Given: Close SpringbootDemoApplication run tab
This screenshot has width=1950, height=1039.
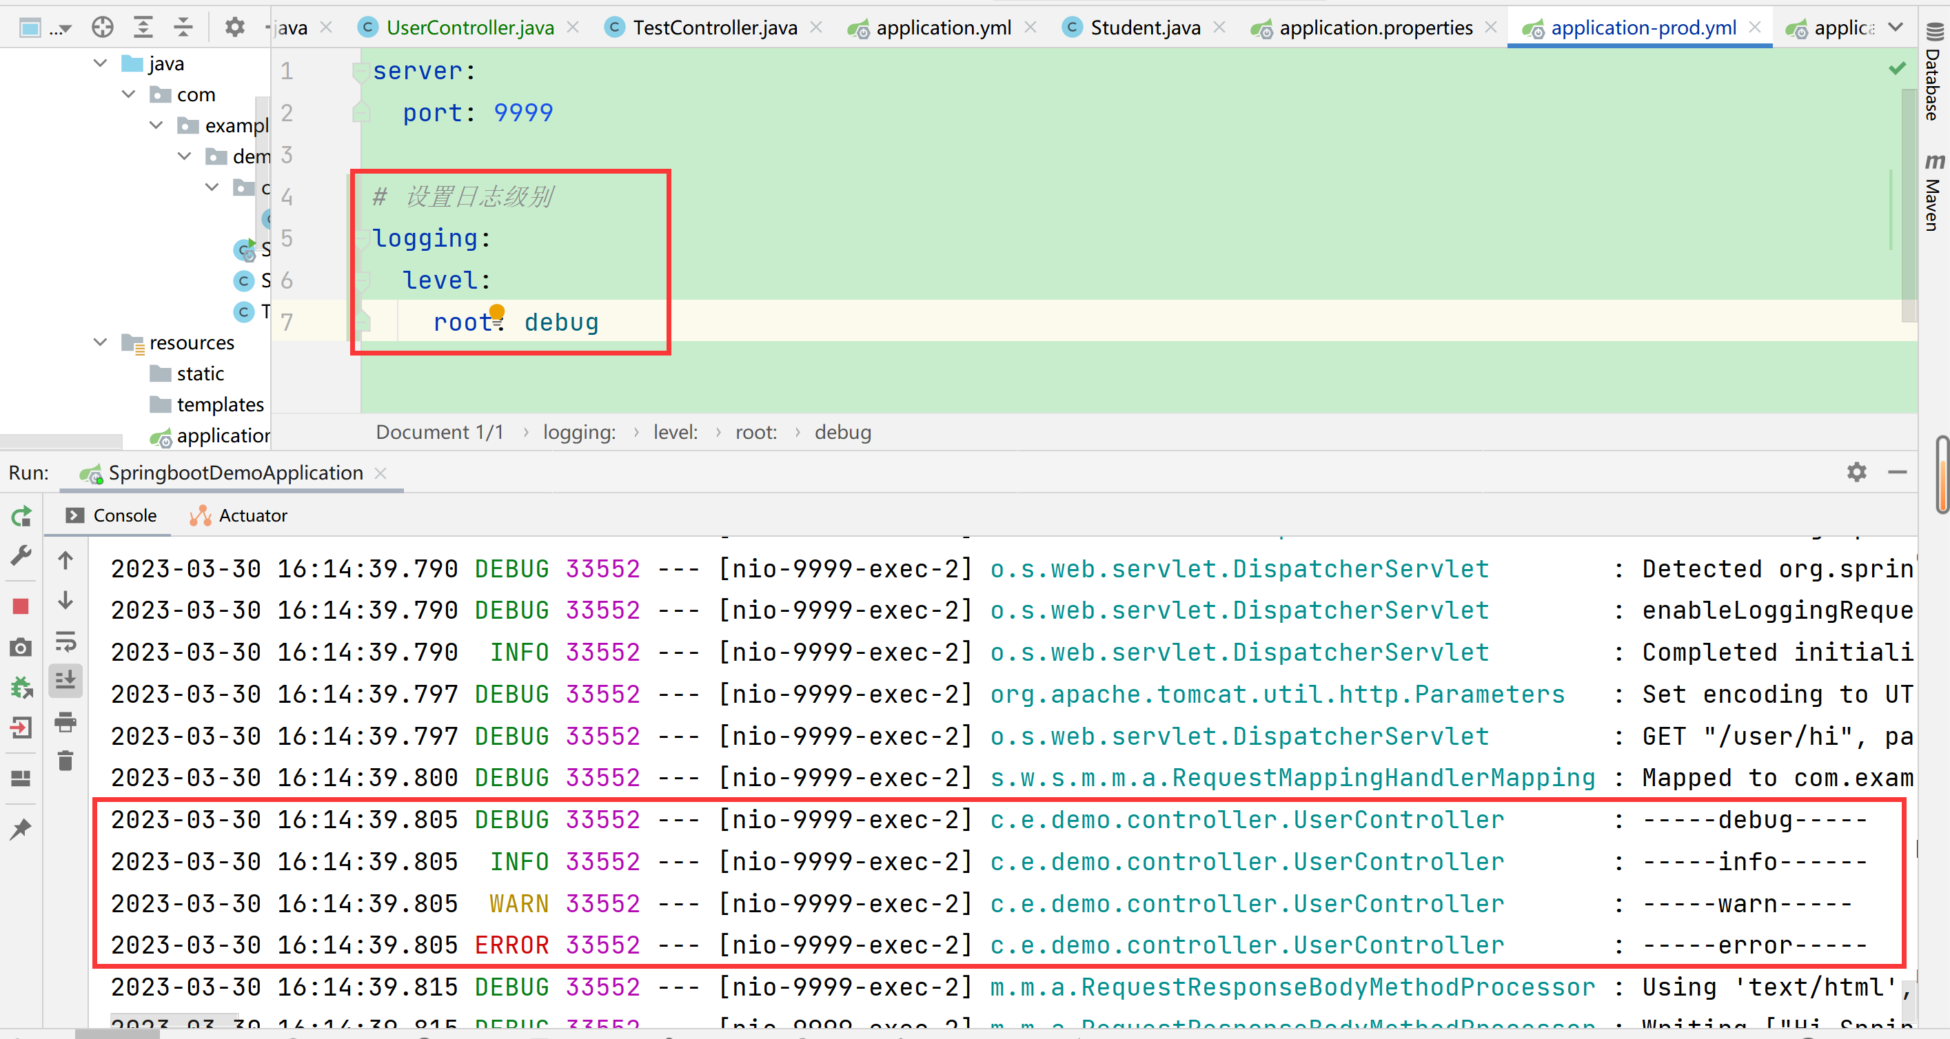Looking at the screenshot, I should (380, 473).
